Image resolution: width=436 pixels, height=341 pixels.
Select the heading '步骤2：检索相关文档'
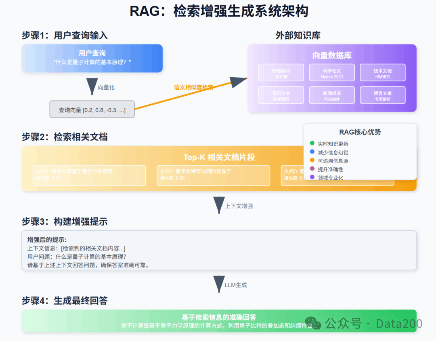click(x=65, y=137)
